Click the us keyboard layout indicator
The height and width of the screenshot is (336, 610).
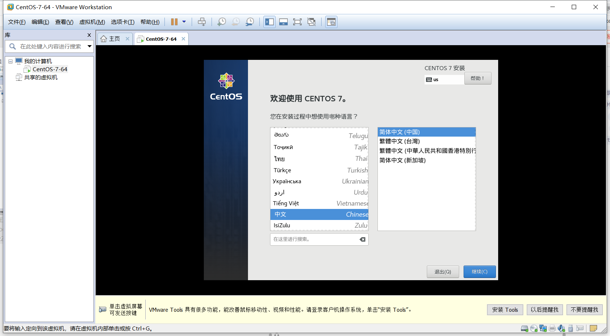click(x=444, y=79)
